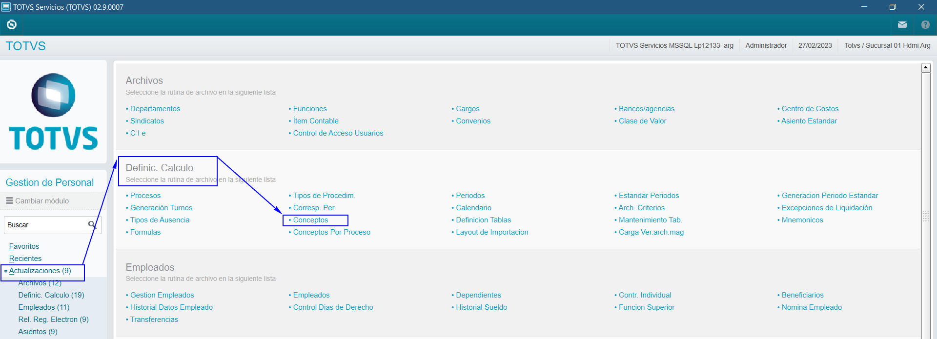Select Archivos (12) in the sidebar tree
Screen dimensions: 937x339
(40, 283)
